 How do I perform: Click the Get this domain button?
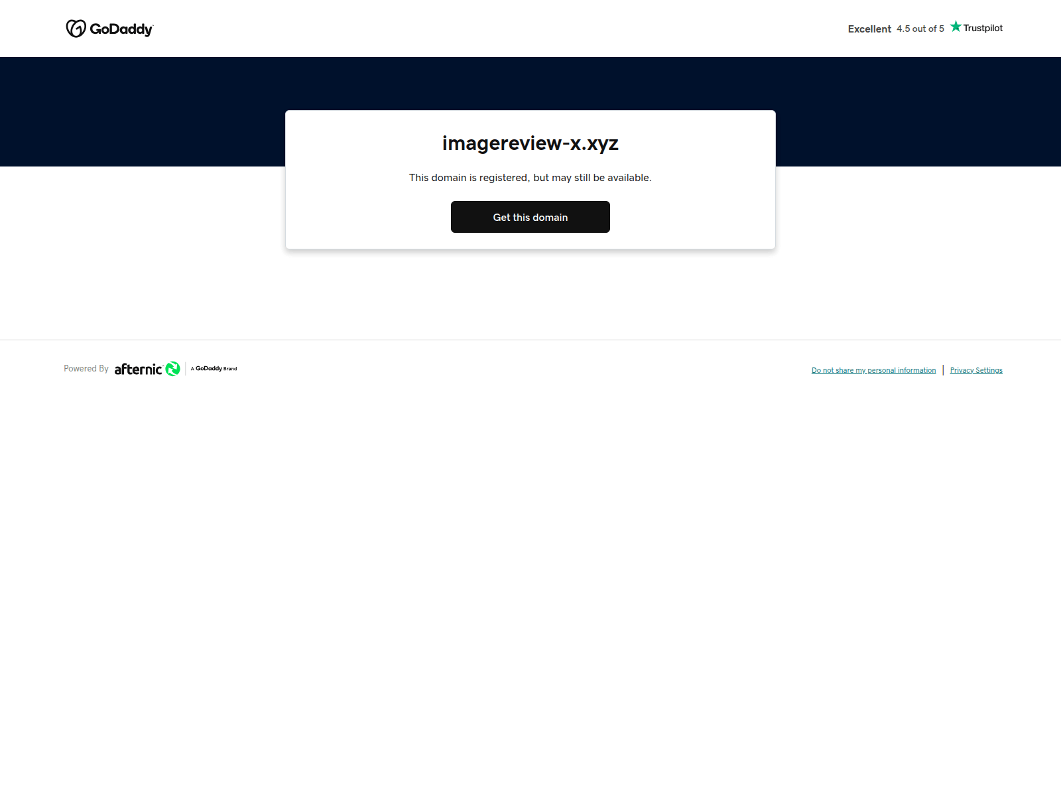[530, 217]
